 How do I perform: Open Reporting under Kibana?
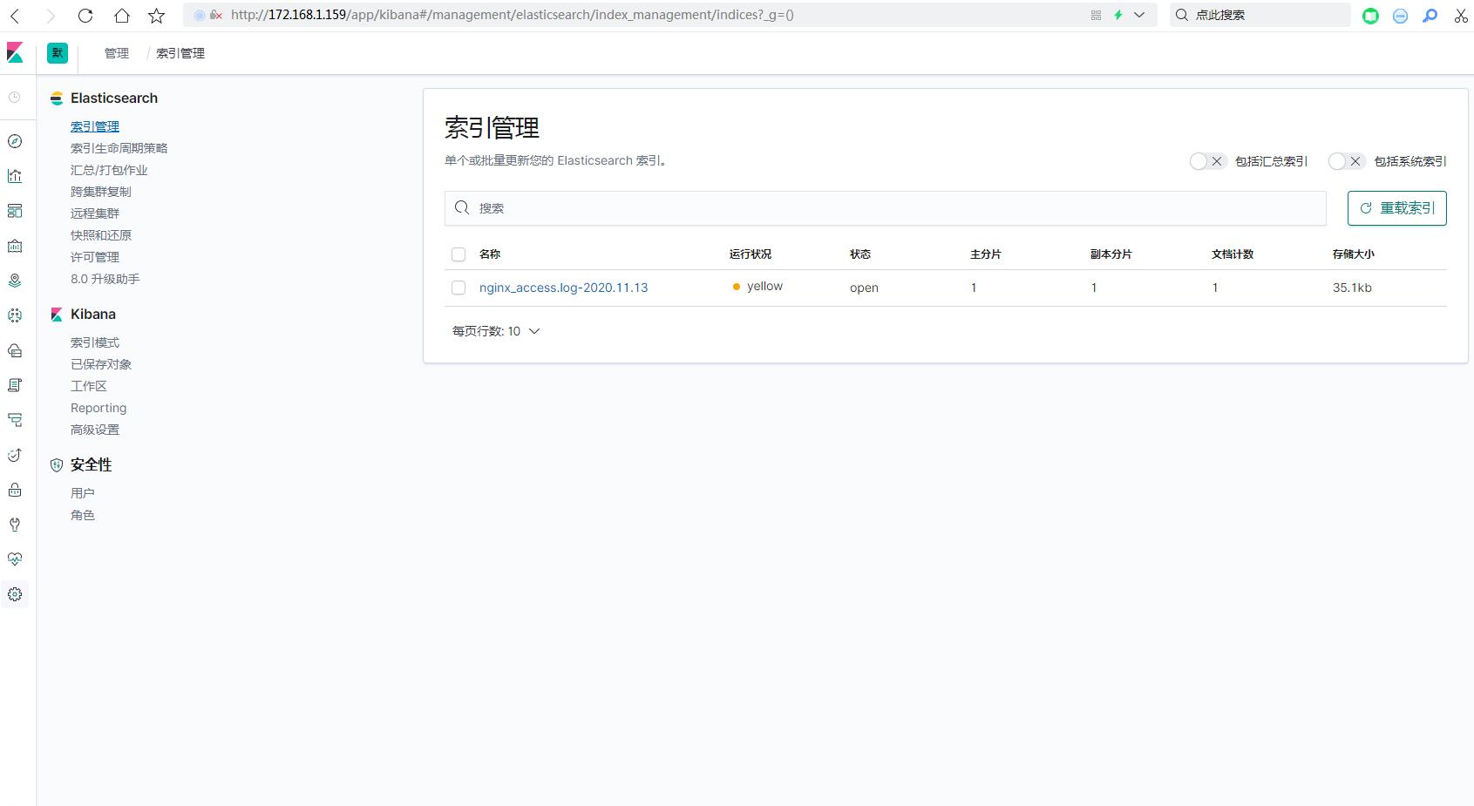[x=98, y=408]
